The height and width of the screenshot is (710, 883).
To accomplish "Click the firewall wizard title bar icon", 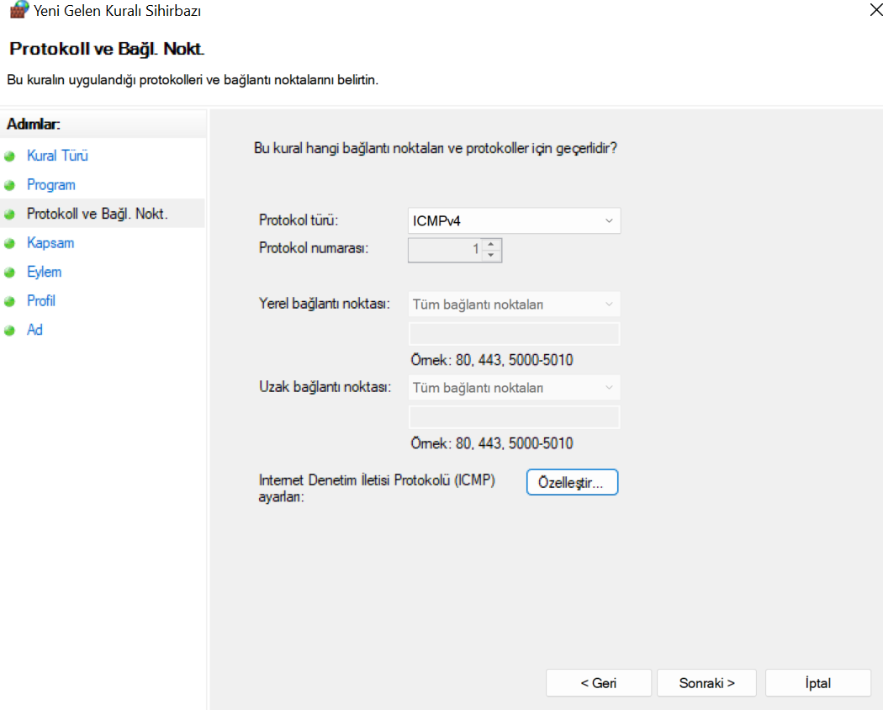I will 18,11.
